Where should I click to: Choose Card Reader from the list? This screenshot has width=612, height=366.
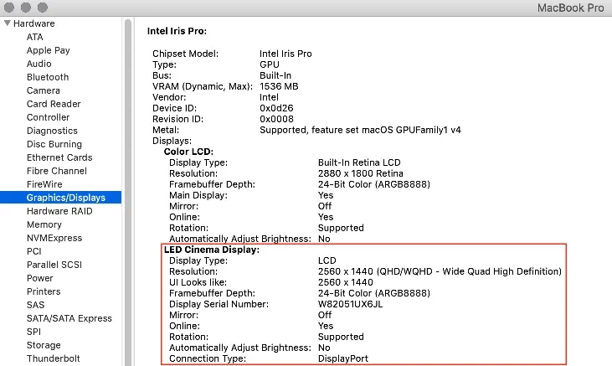[x=54, y=104]
